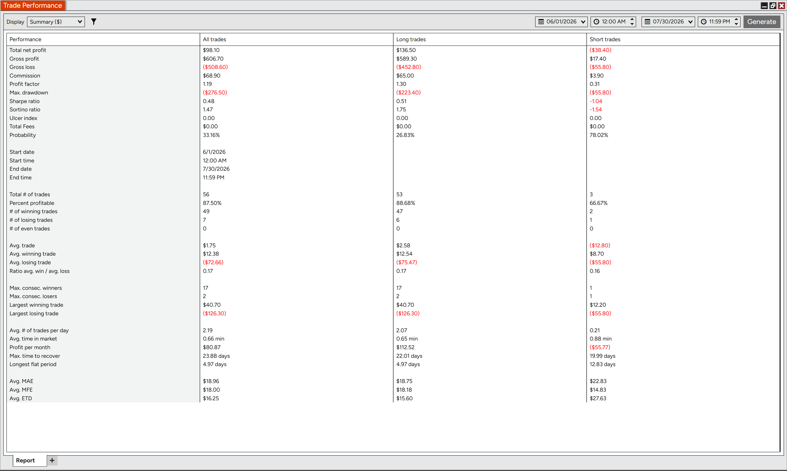Click the Short trades Sortino ratio -1.54
Viewport: 787px width, 471px height.
click(596, 110)
